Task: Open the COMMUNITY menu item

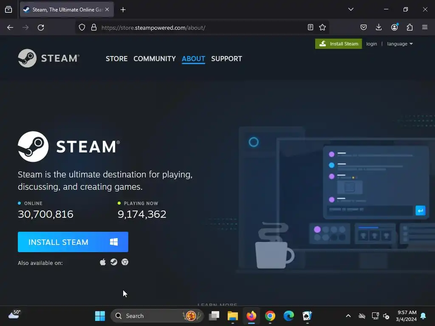Action: (155, 59)
